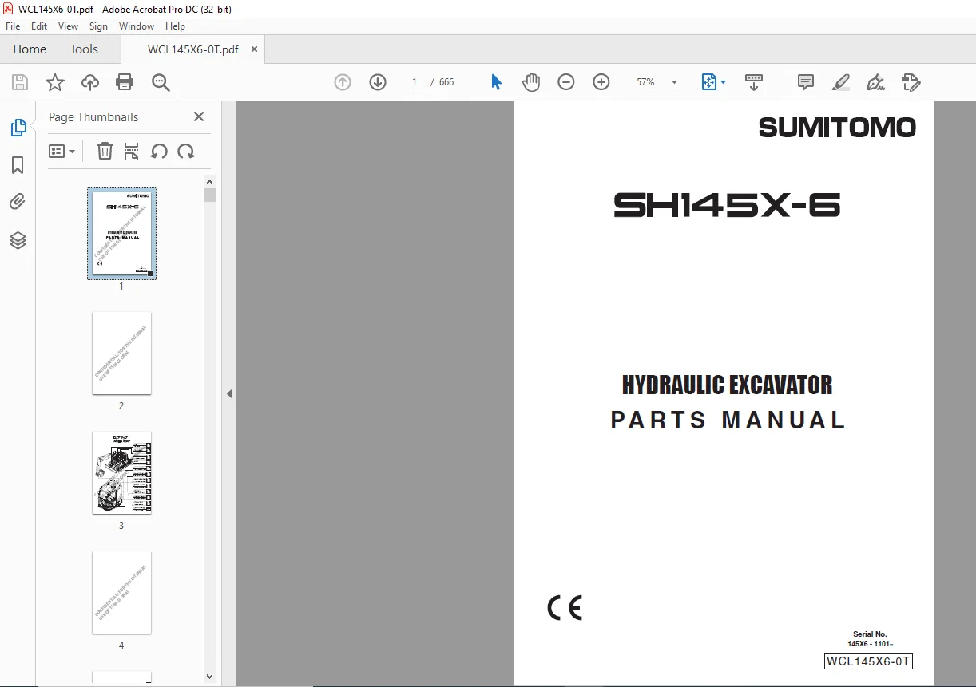Image resolution: width=976 pixels, height=687 pixels.
Task: Go to the previous page arrow
Action: [343, 82]
